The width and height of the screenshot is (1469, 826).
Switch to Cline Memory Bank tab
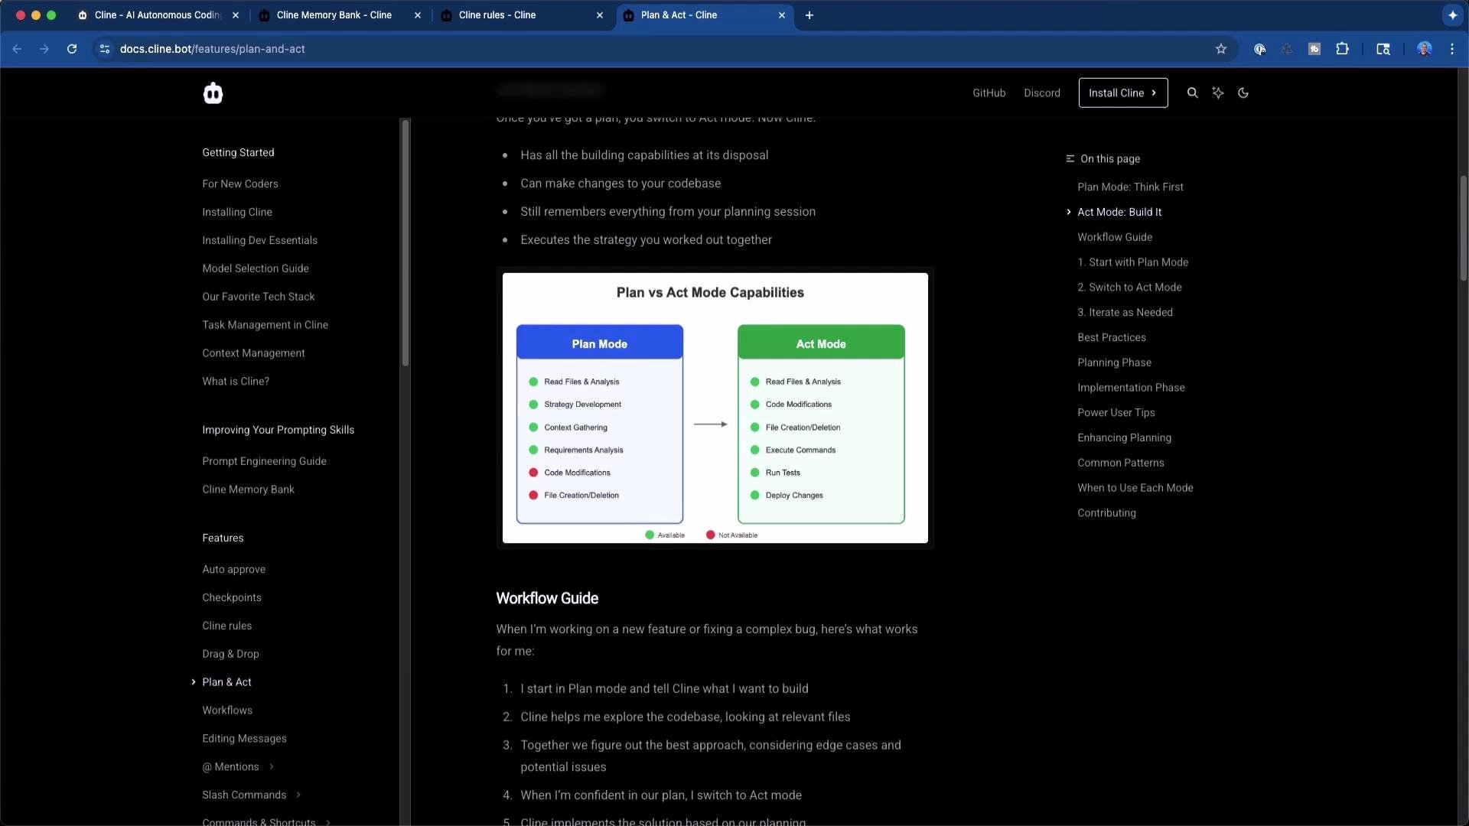[x=340, y=15]
